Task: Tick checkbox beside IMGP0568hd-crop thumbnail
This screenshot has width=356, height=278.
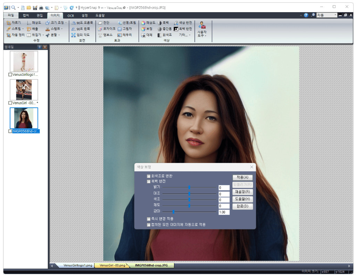Action: pos(10,131)
